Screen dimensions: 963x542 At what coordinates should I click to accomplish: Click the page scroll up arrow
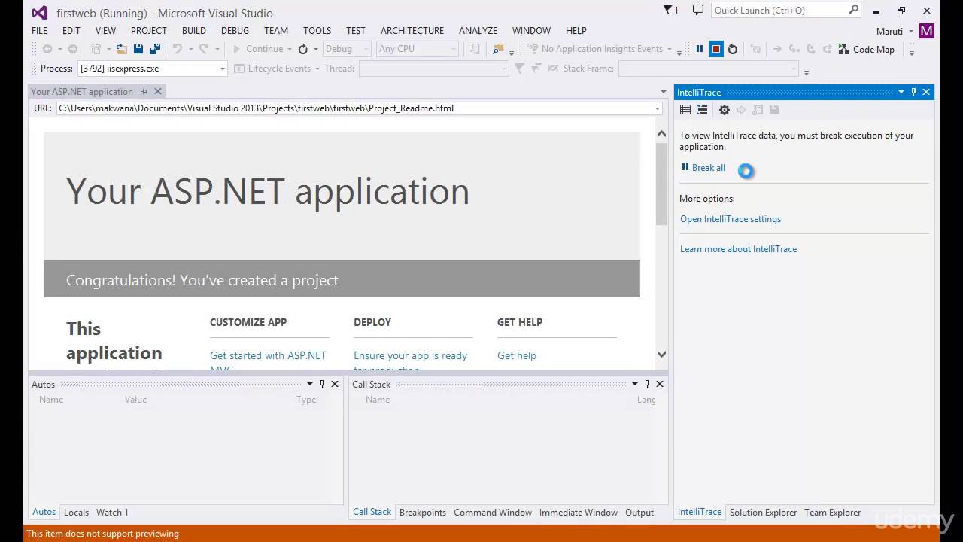click(661, 134)
